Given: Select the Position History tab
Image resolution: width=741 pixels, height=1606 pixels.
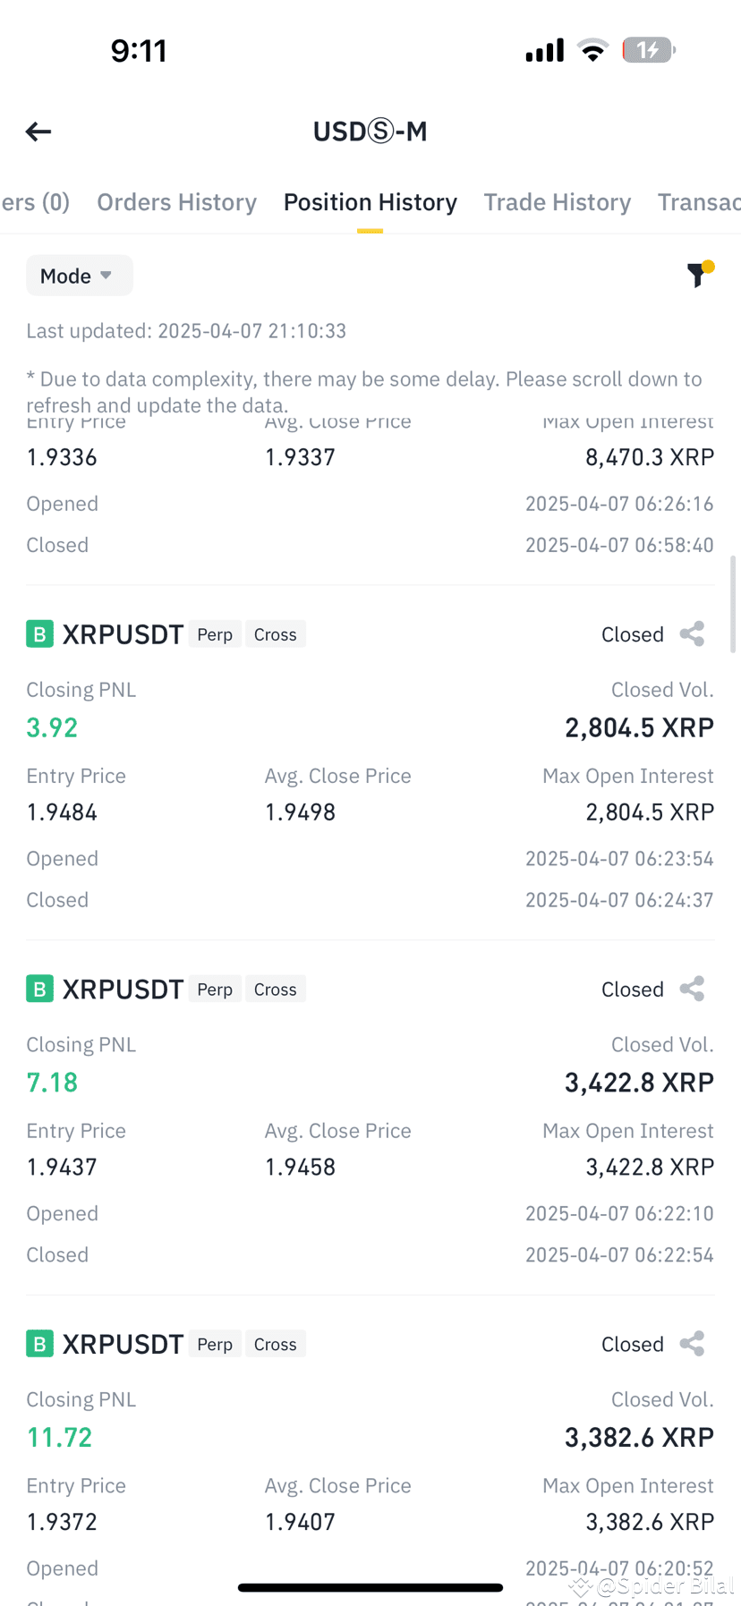Looking at the screenshot, I should (x=370, y=202).
